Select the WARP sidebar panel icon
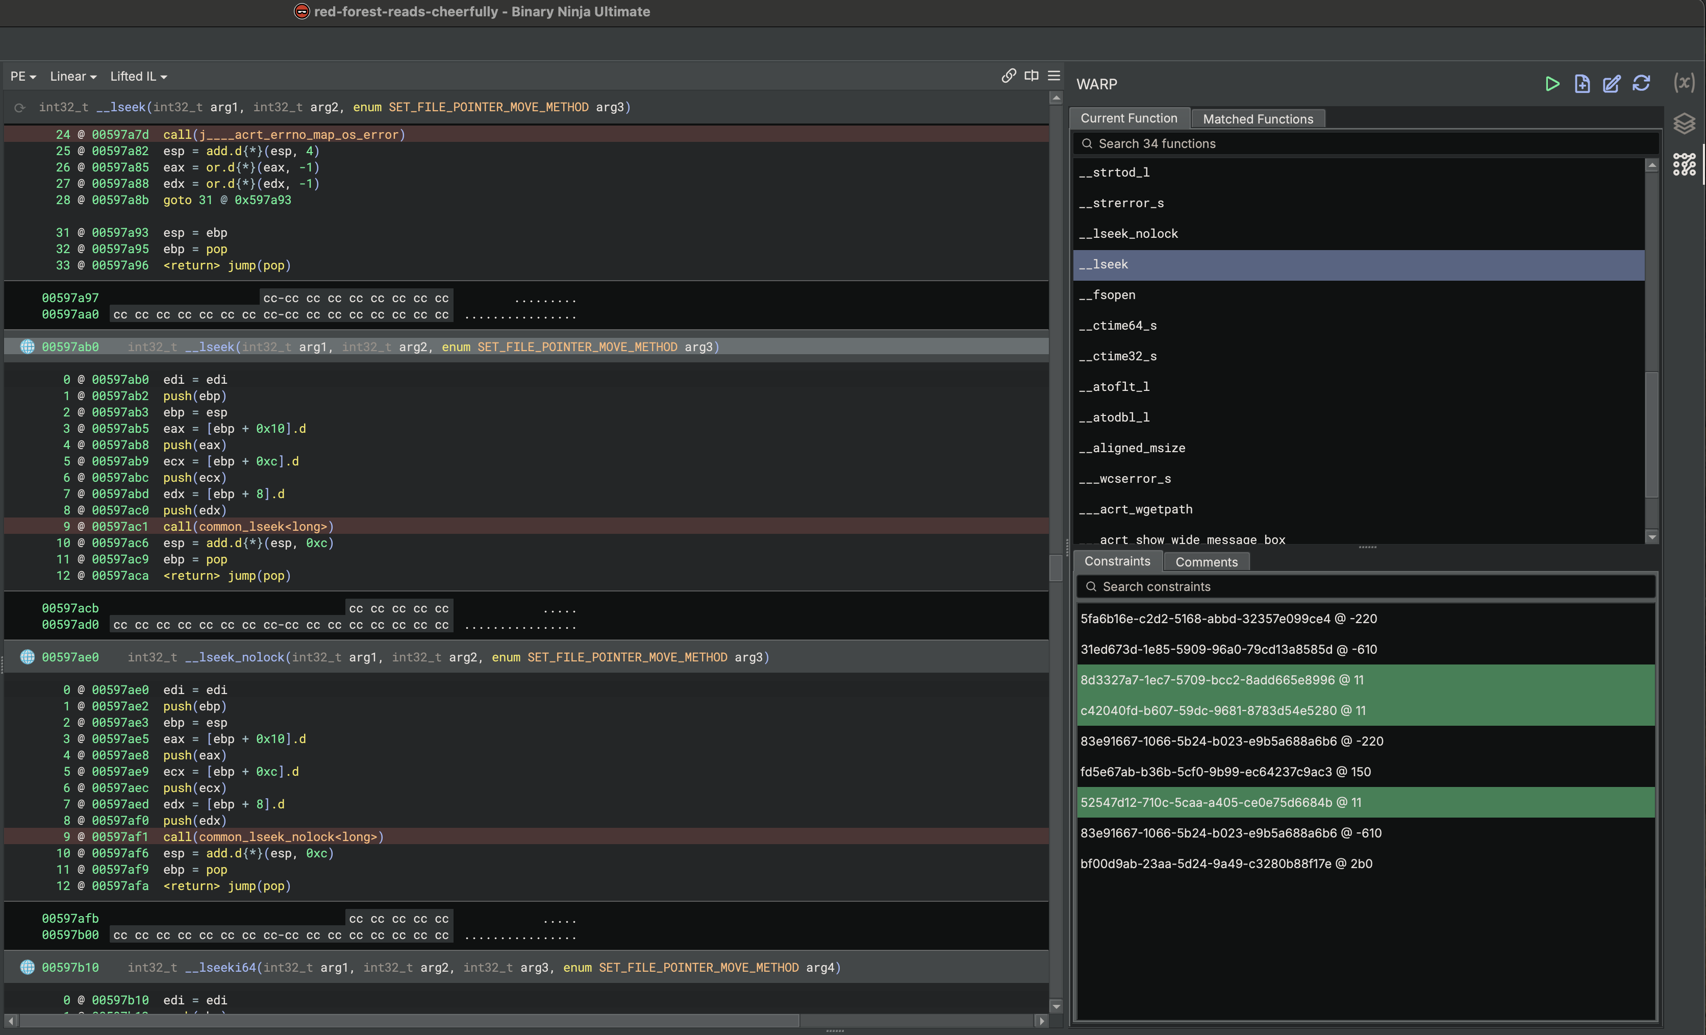Viewport: 1706px width, 1035px height. (1684, 165)
